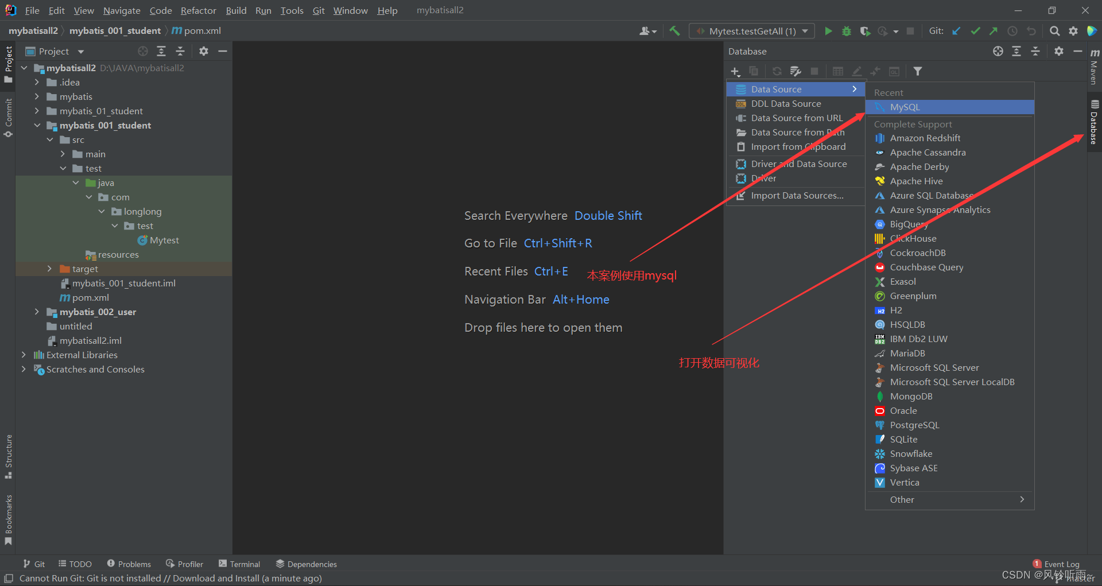Select MongoDB data source
This screenshot has width=1102, height=586.
[950, 396]
